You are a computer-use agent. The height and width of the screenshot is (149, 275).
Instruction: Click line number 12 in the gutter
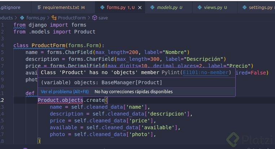click(x=2, y=100)
